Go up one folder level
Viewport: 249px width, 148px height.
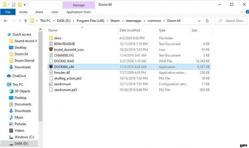click(x=26, y=21)
